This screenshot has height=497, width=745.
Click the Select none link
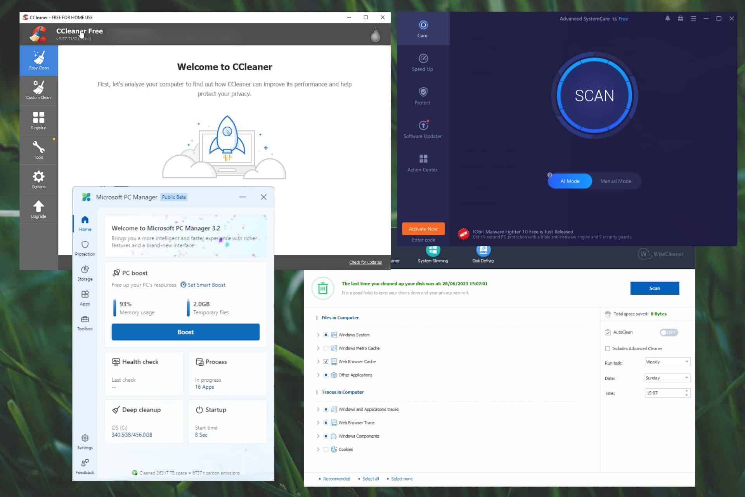tap(402, 479)
